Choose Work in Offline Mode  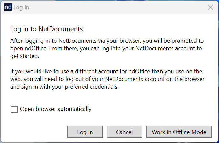coord(179,132)
